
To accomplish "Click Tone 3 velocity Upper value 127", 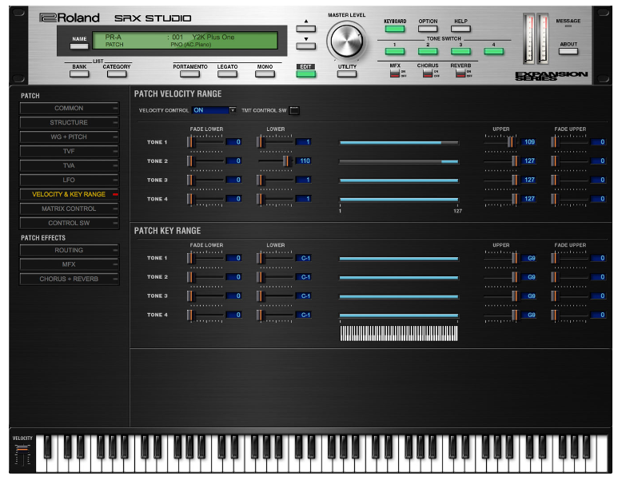I will pos(528,180).
